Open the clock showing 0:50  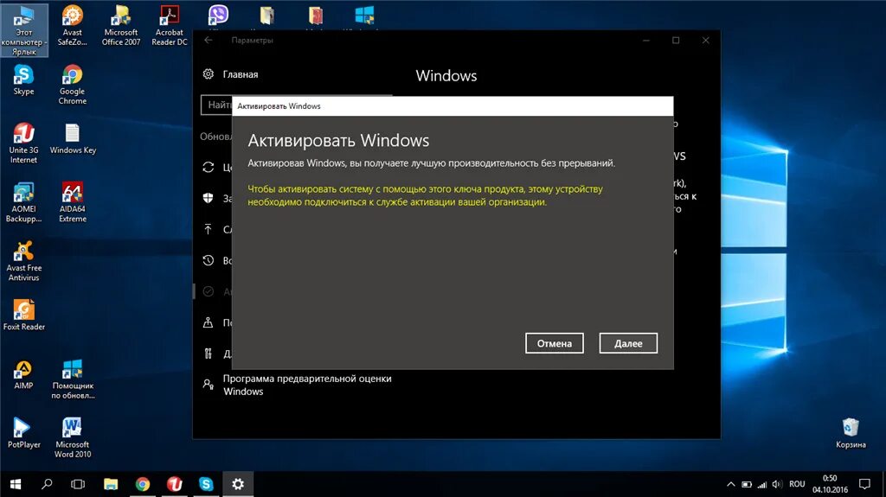830,484
